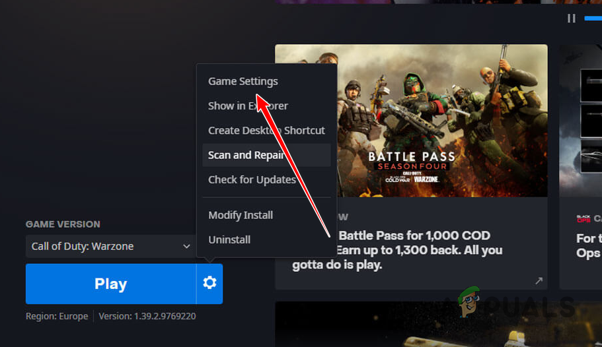Open the Black Ops card on the right
This screenshot has width=602, height=347.
tap(581, 167)
